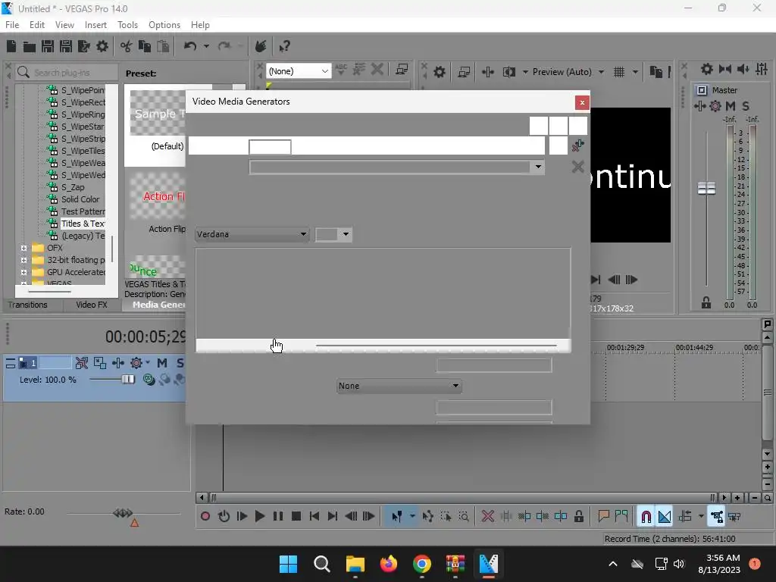Toggle Enable Snapping magnet button

[x=646, y=517]
